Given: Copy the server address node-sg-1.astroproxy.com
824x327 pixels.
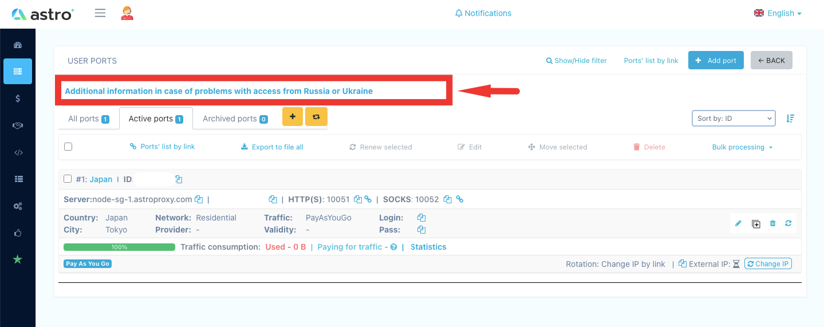Looking at the screenshot, I should 199,199.
